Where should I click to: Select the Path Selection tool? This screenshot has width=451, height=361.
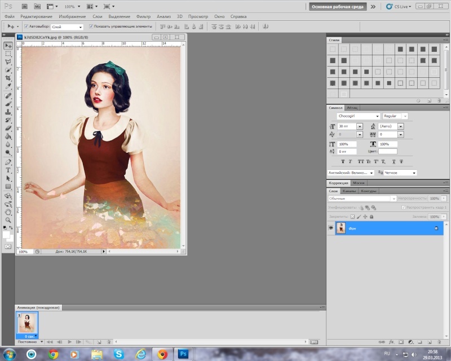[x=8, y=178]
